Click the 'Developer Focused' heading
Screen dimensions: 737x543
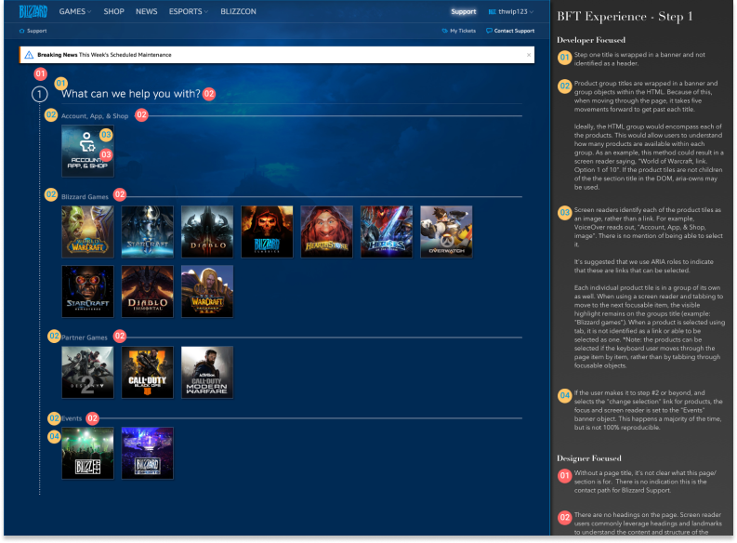click(591, 40)
